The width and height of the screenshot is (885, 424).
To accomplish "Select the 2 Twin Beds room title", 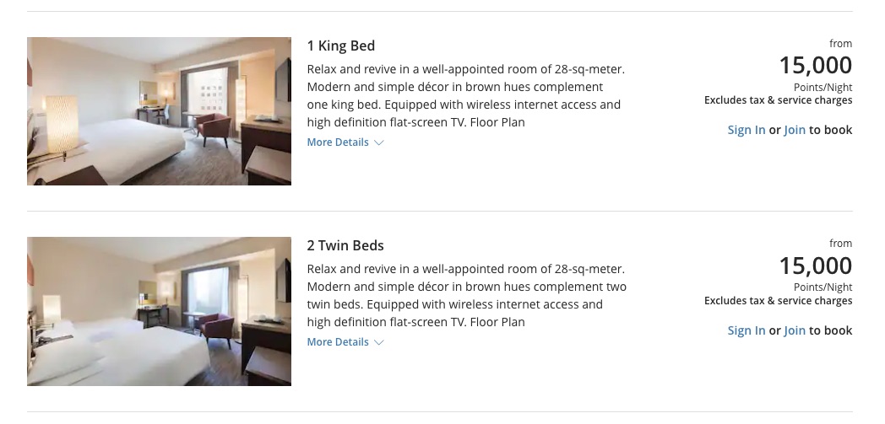I will 345,245.
